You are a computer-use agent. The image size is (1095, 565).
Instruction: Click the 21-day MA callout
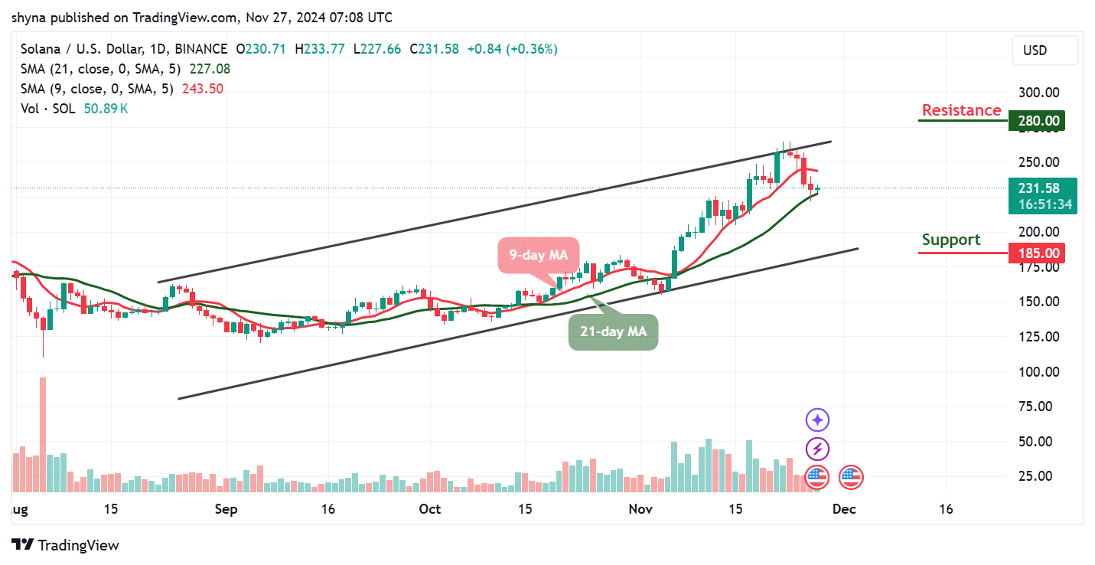613,332
